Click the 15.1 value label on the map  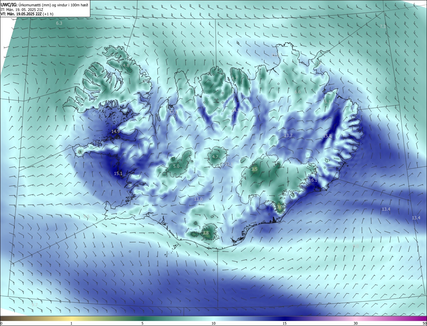pos(118,174)
